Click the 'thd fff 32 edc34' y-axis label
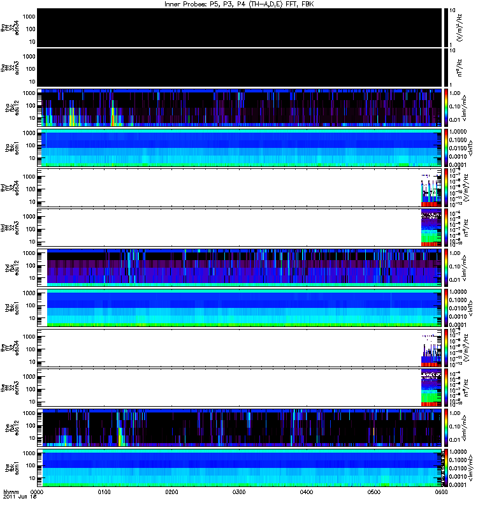The width and height of the screenshot is (478, 510). [10, 188]
